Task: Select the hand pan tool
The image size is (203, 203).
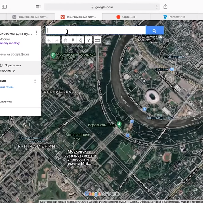Action: coord(65,40)
